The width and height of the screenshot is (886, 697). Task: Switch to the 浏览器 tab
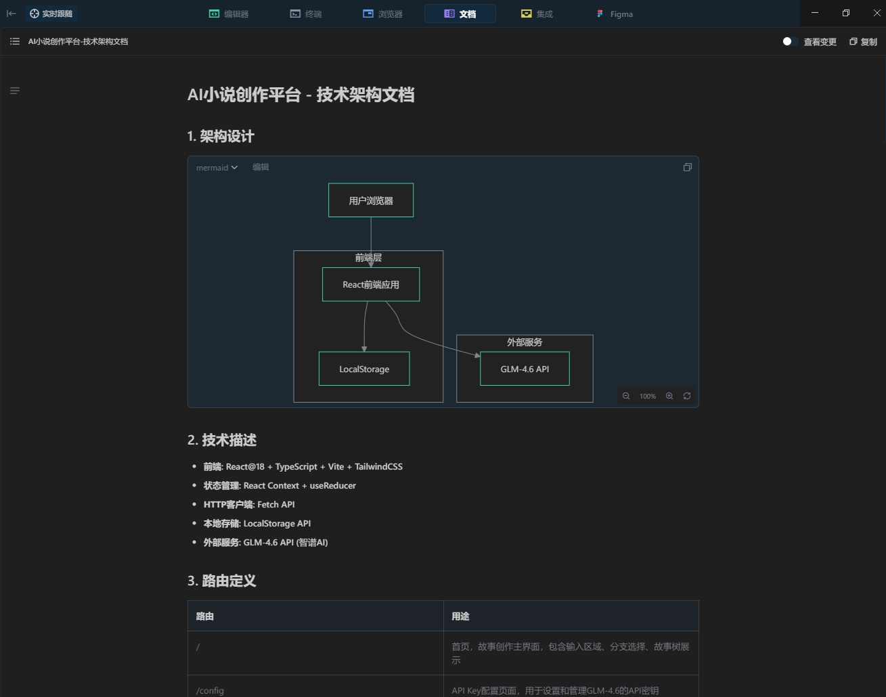[x=384, y=14]
